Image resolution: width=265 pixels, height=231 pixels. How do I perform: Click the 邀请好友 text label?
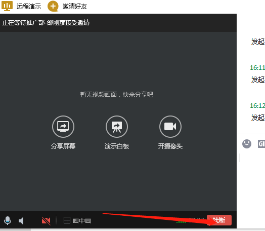[x=75, y=7]
